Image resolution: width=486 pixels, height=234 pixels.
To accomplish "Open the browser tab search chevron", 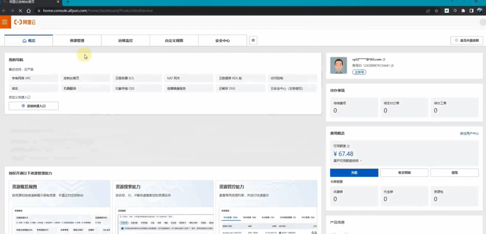I will point(452,2).
